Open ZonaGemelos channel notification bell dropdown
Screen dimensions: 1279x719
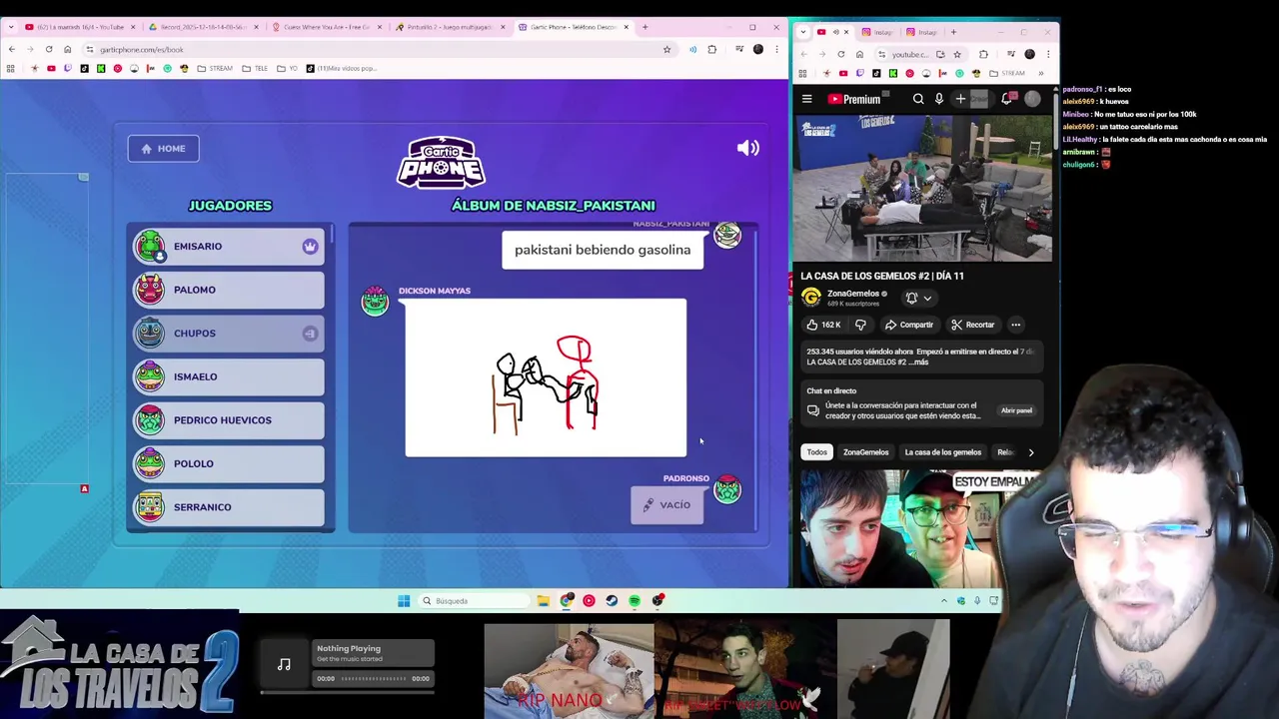[918, 298]
